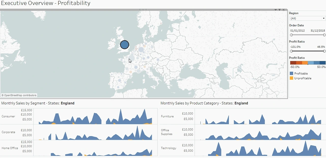The width and height of the screenshot is (326, 158).
Task: Edit the 31/12/2015 end date field
Action: (318, 30)
